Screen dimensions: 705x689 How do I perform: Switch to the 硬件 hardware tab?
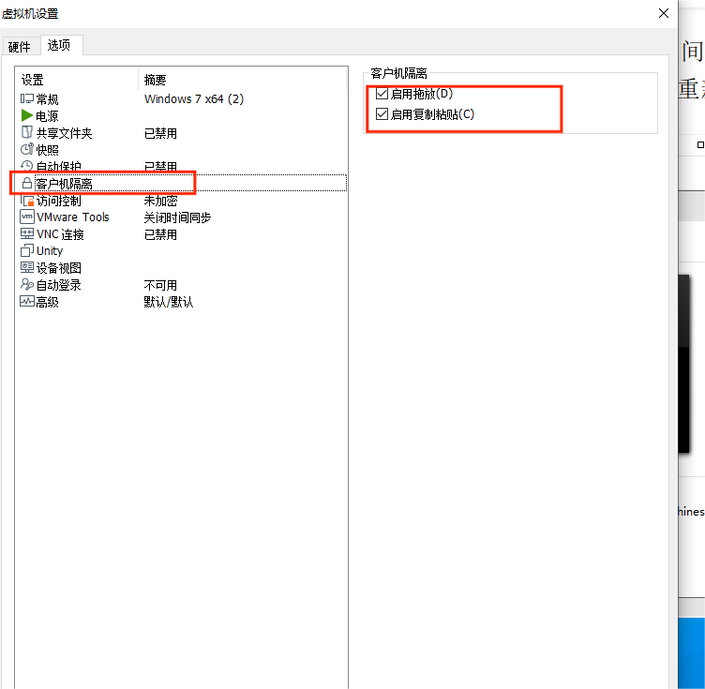(x=20, y=47)
